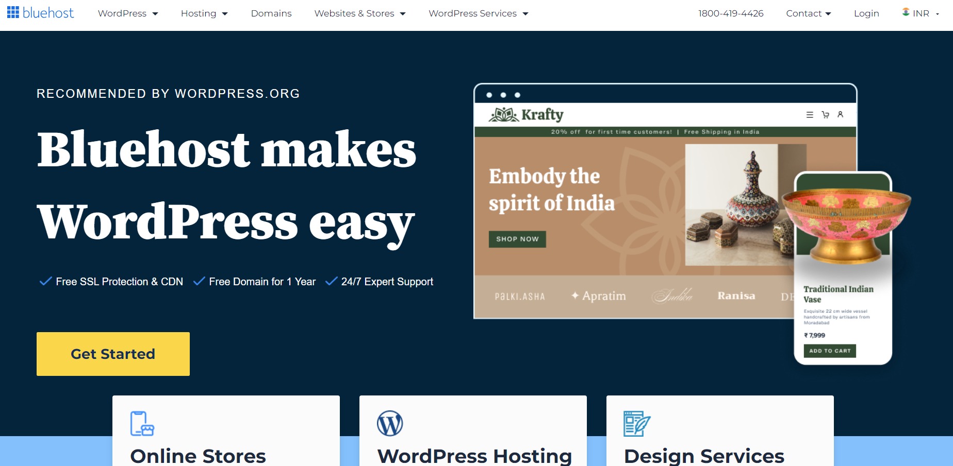Click the PALKI.ASHA brand name

pos(520,297)
